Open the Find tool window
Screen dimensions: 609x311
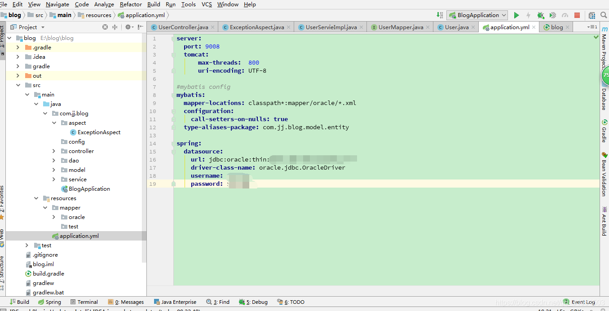point(218,302)
